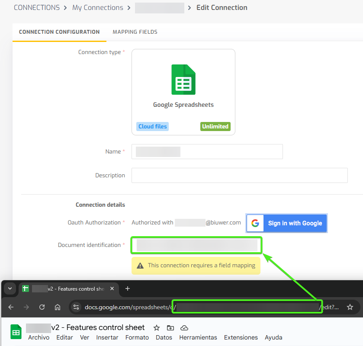Focus the Document identification field
Image resolution: width=363 pixels, height=346 pixels.
click(x=196, y=245)
